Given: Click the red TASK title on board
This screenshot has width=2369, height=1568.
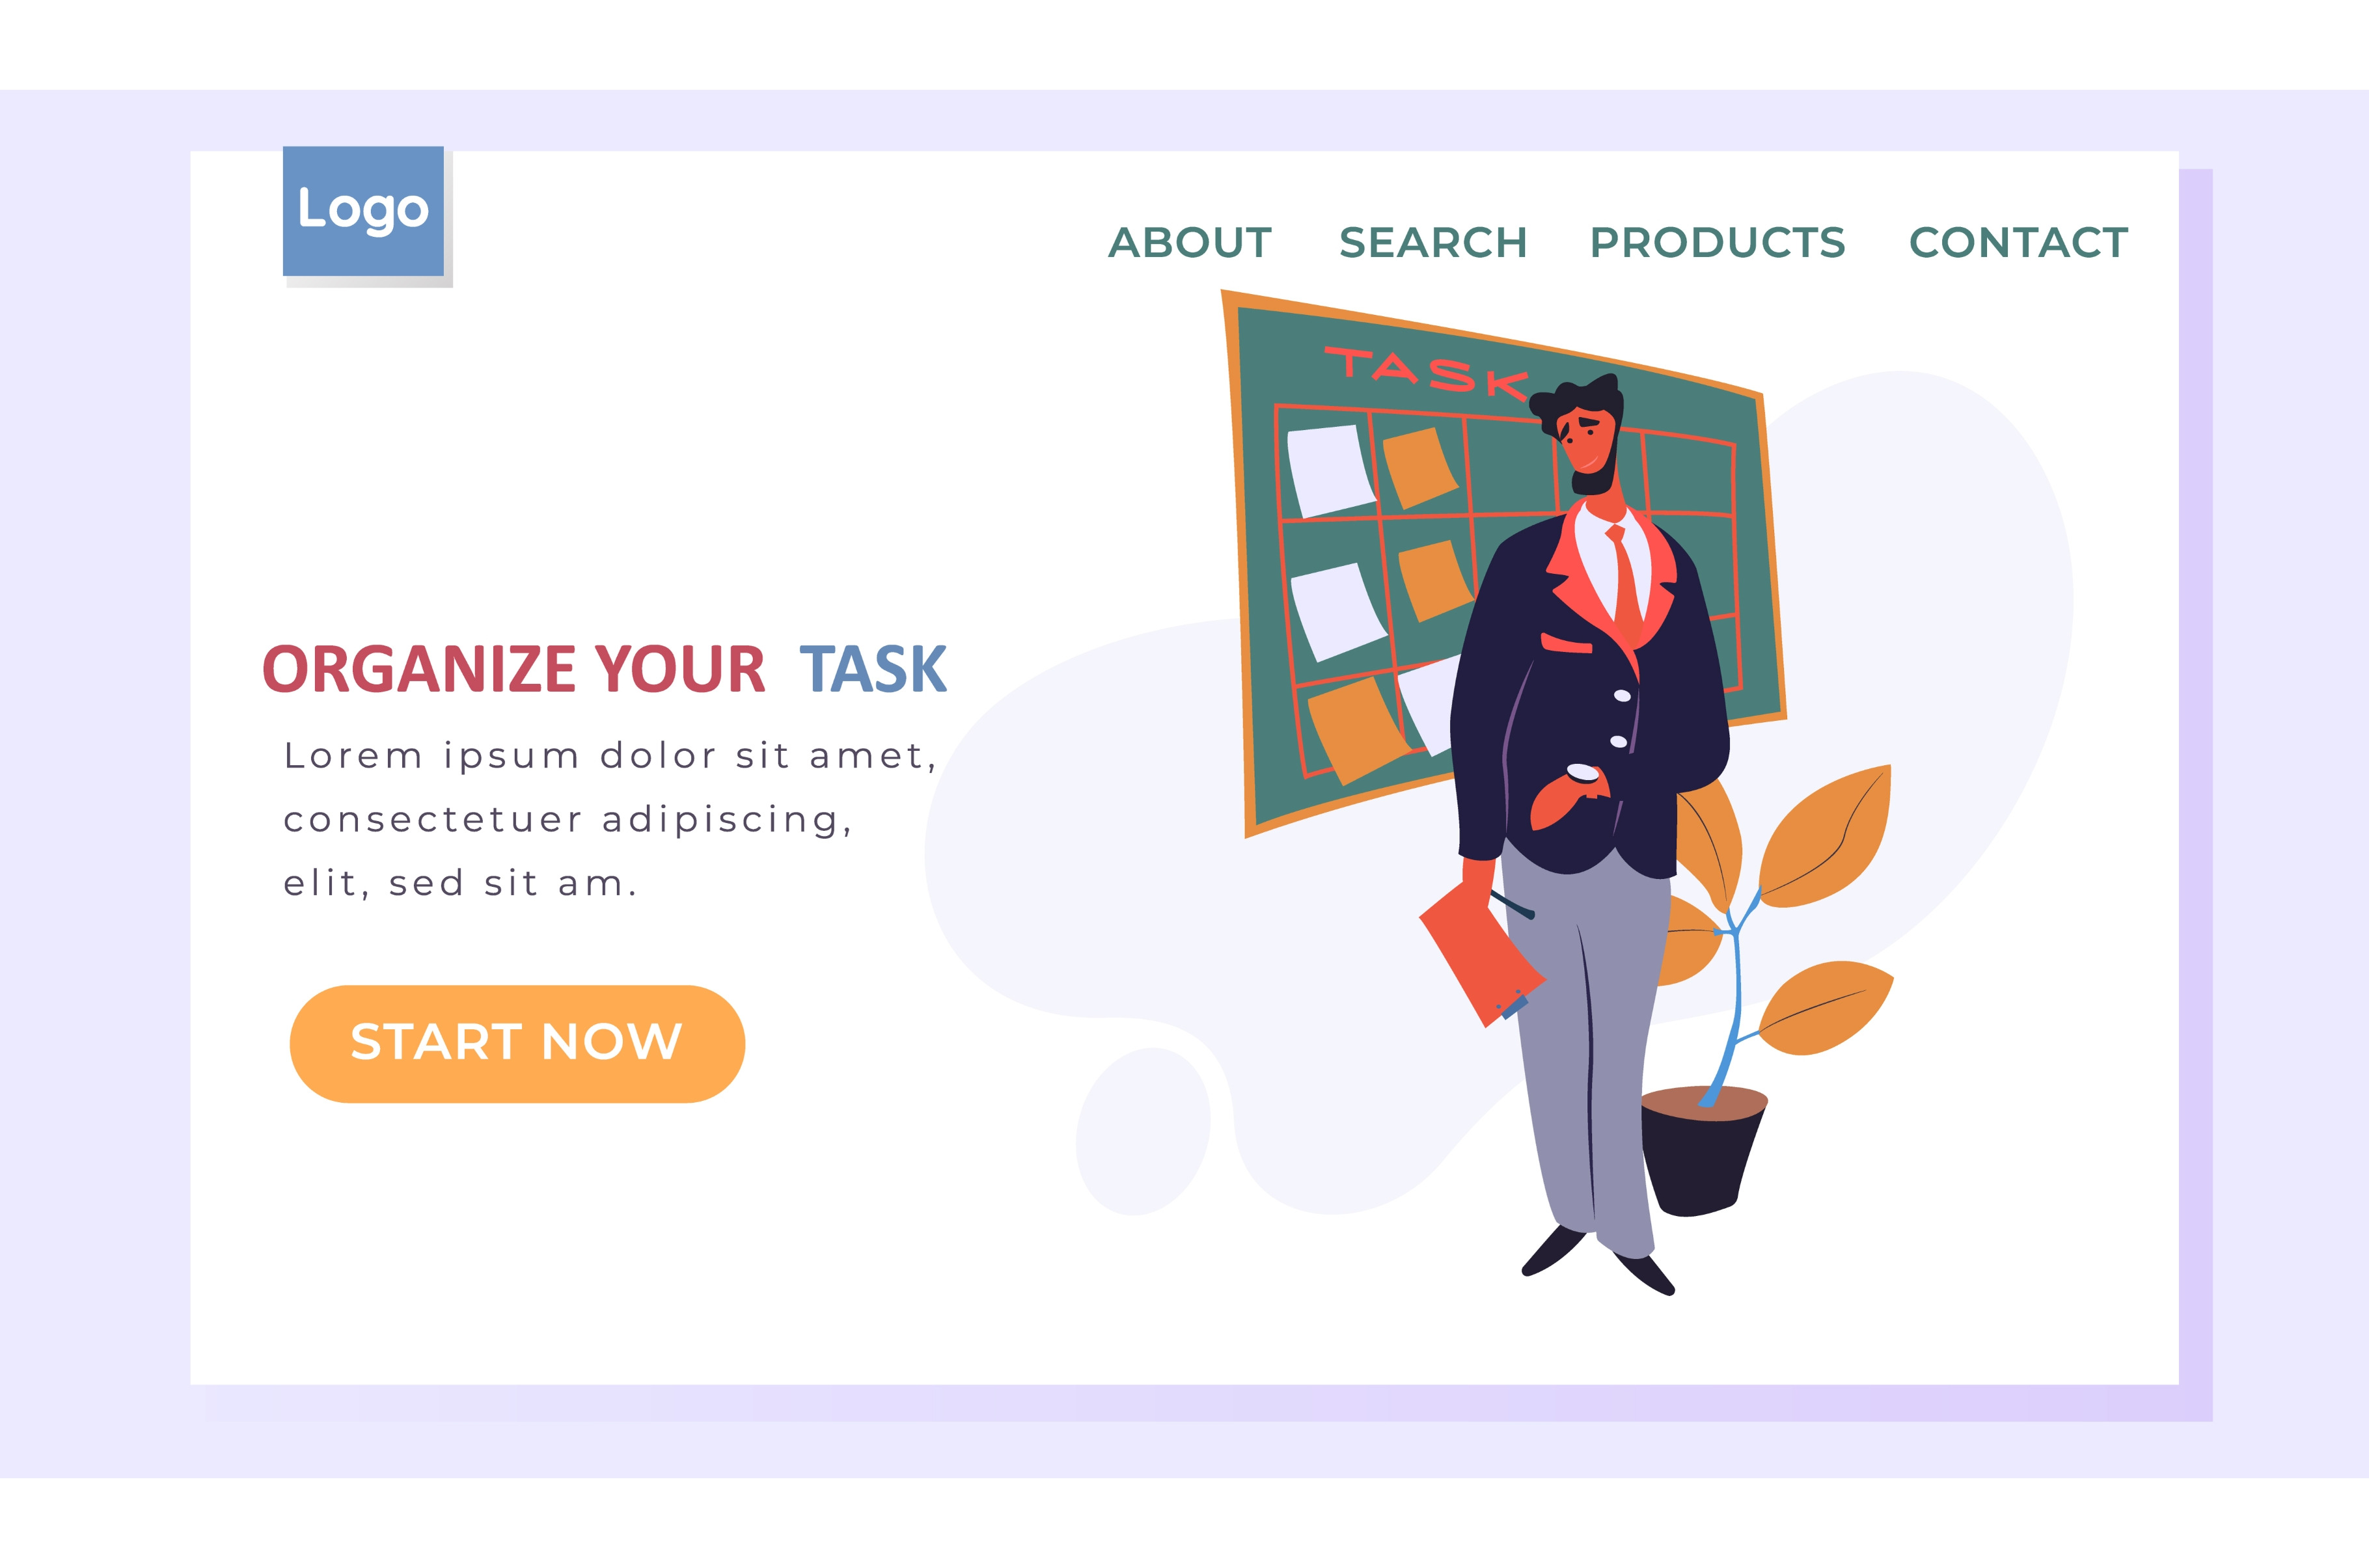Looking at the screenshot, I should 1427,372.
